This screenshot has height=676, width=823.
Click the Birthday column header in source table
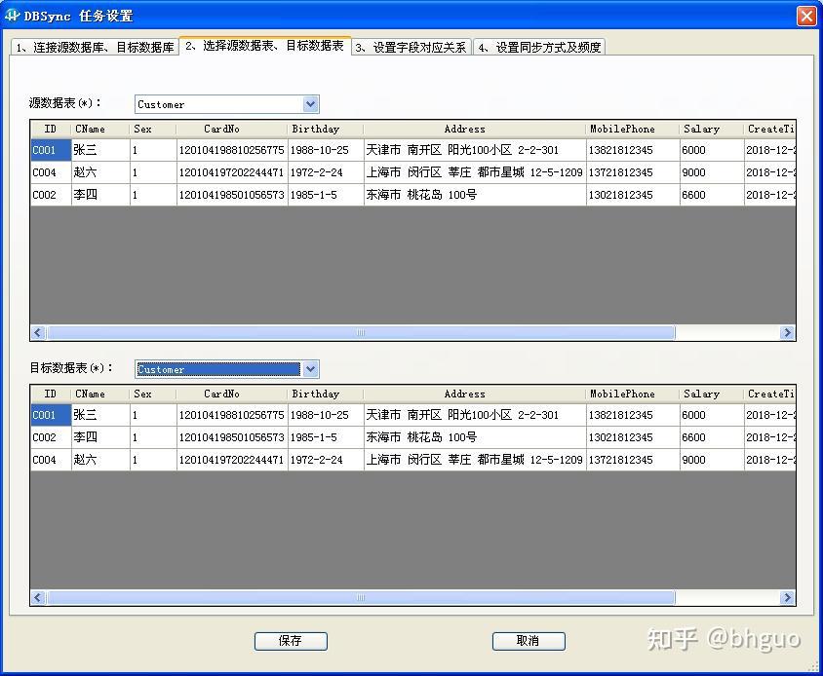pyautogui.click(x=316, y=129)
